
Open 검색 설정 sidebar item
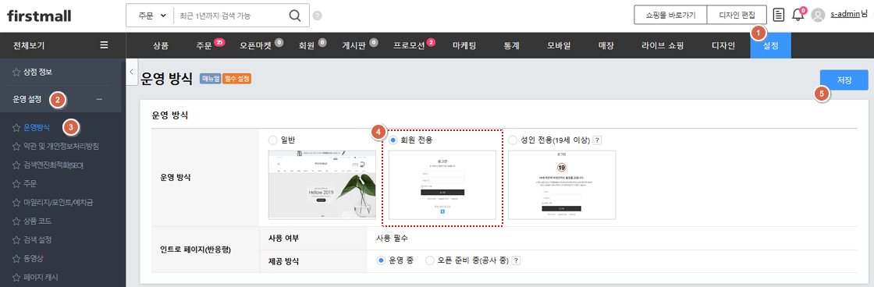(x=38, y=239)
